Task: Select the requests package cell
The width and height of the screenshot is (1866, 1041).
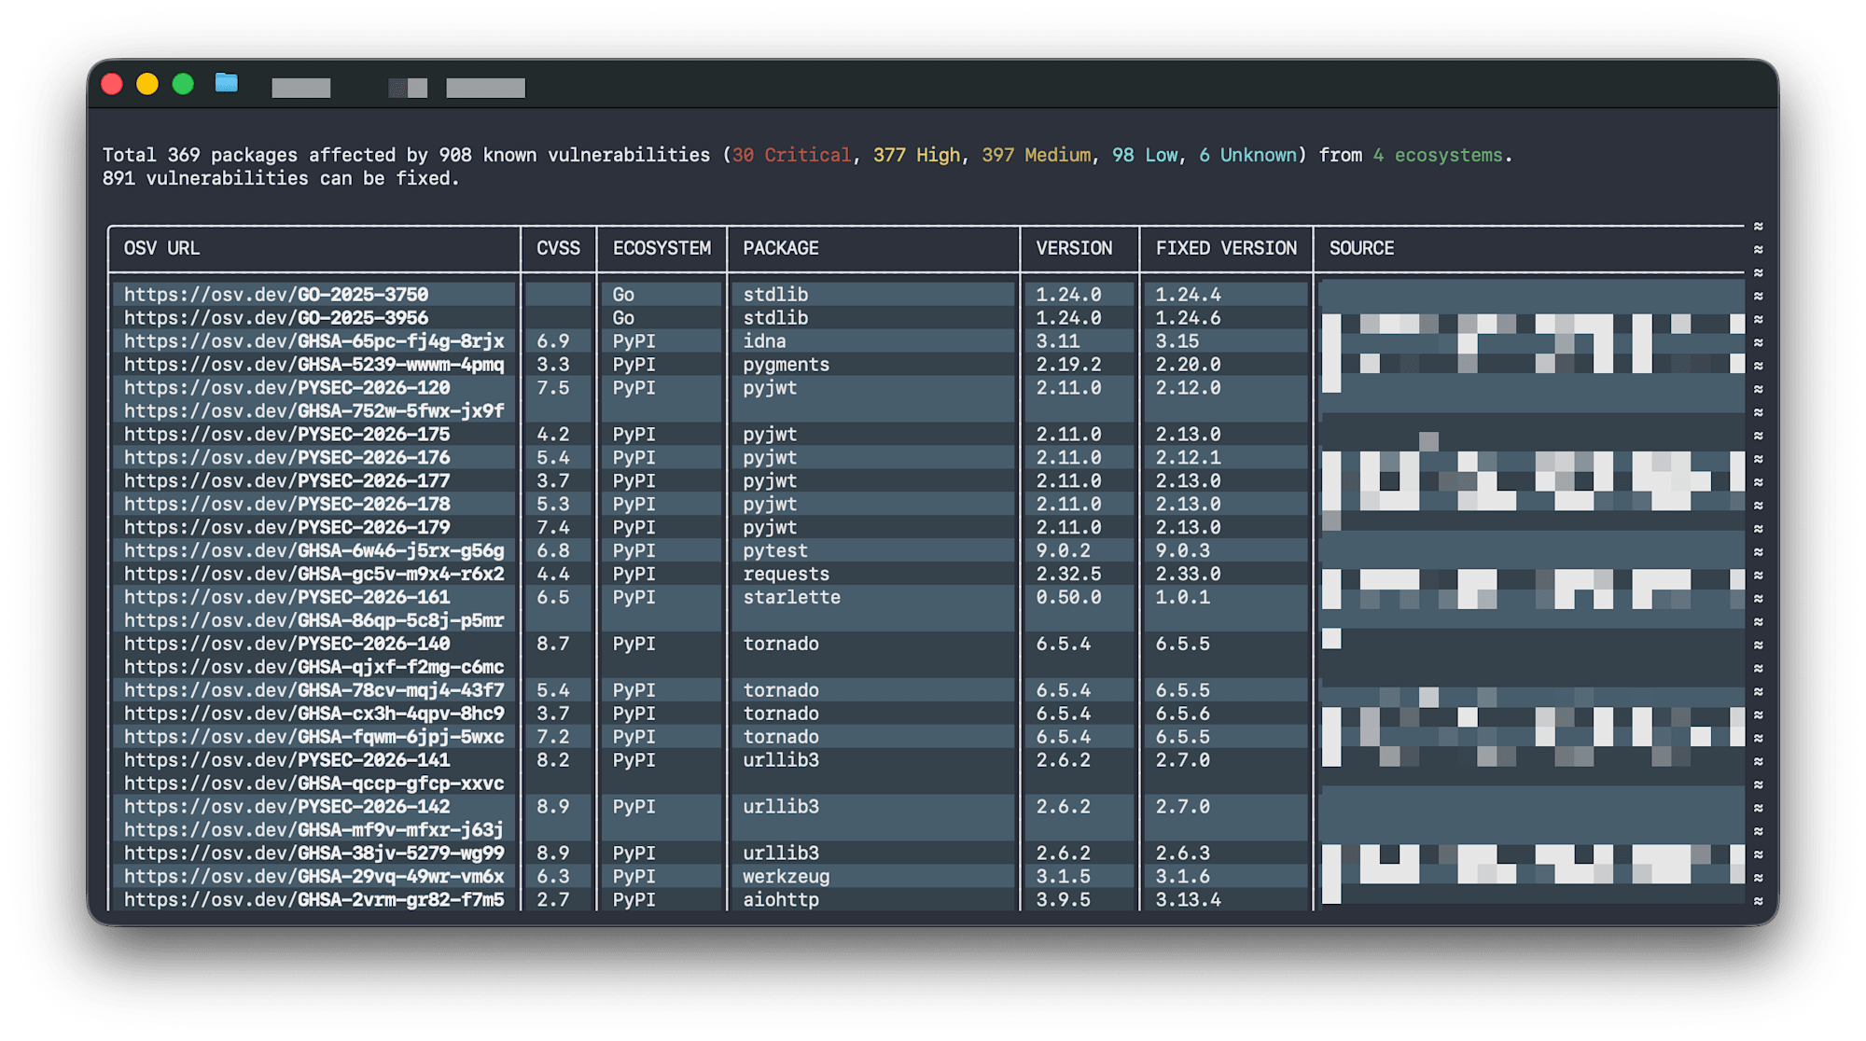Action: click(x=786, y=575)
